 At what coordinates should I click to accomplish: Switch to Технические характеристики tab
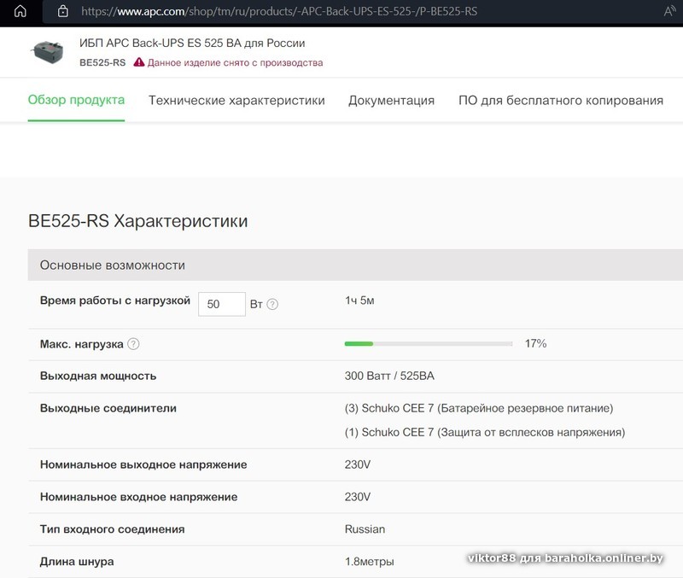point(236,100)
